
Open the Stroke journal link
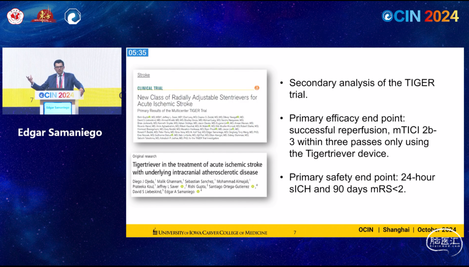144,75
